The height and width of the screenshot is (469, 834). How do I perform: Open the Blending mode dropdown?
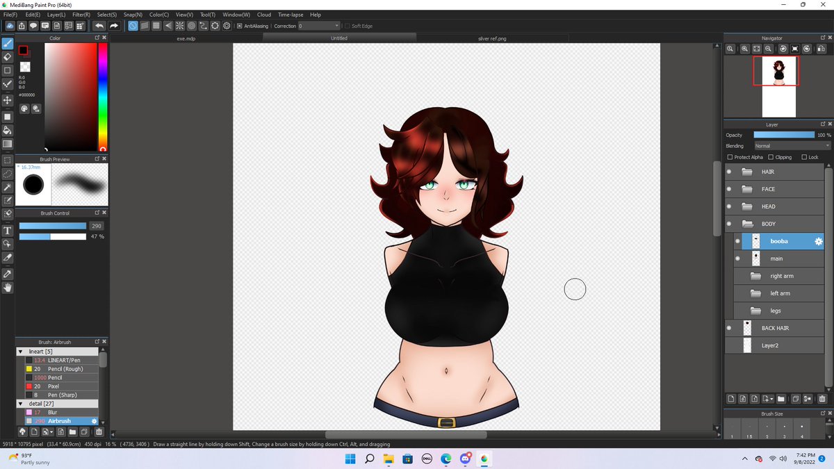(792, 146)
